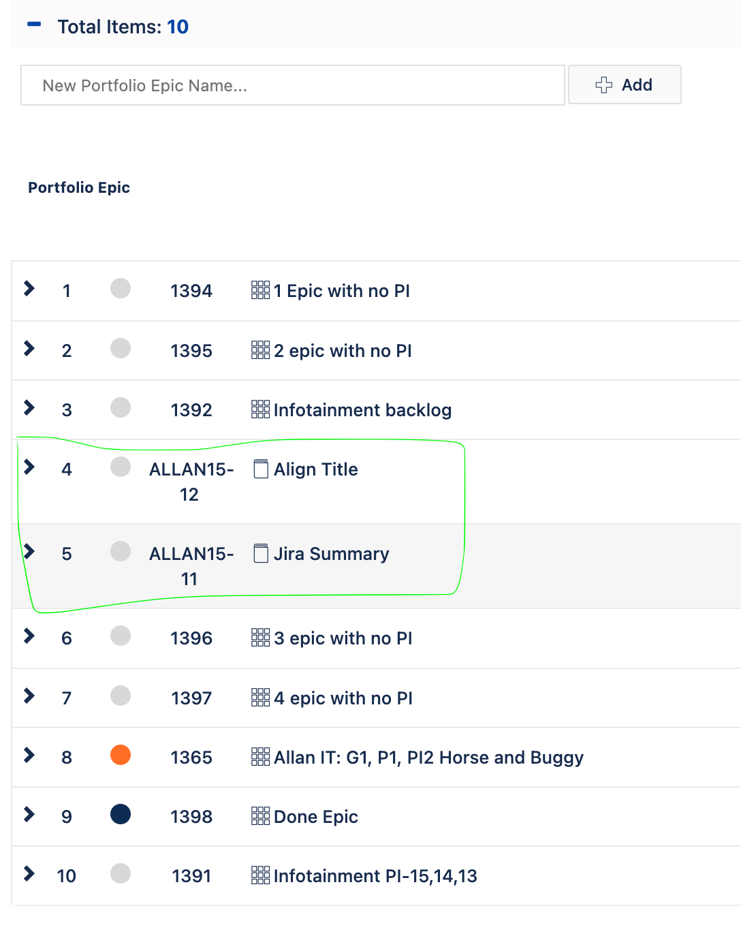The width and height of the screenshot is (741, 936).
Task: Expand the row for Align Title
Action: [x=29, y=467]
